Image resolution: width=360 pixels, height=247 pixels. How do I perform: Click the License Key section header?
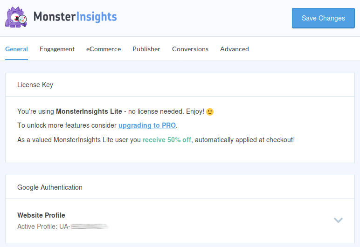35,85
